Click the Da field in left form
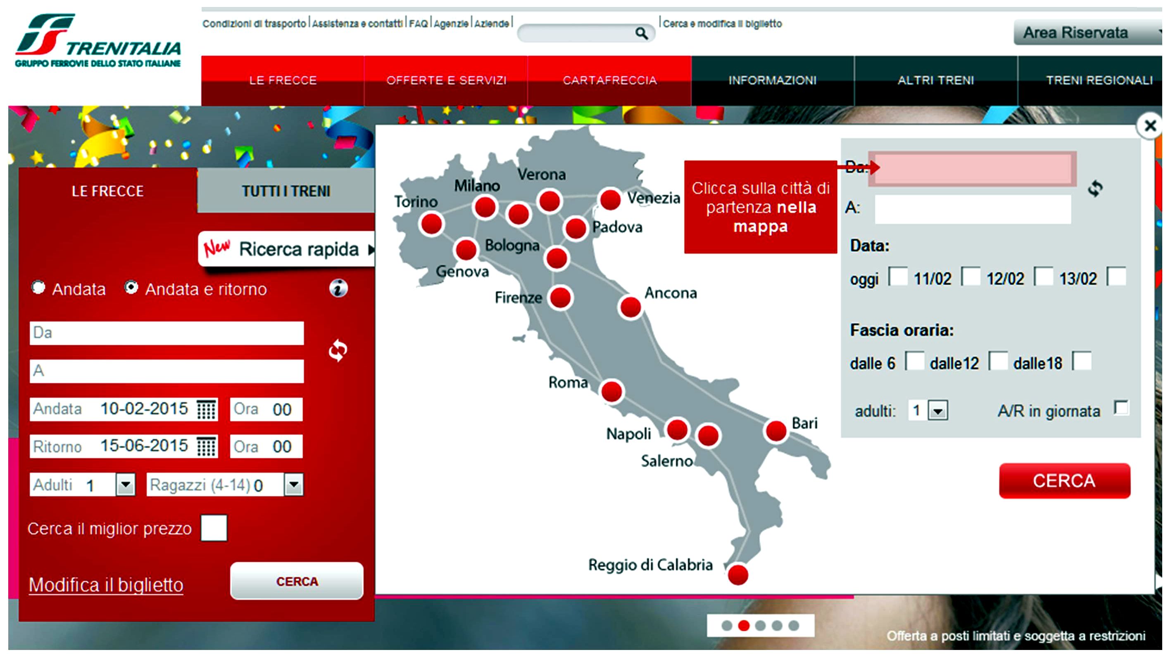This screenshot has width=1168, height=657. [x=167, y=333]
